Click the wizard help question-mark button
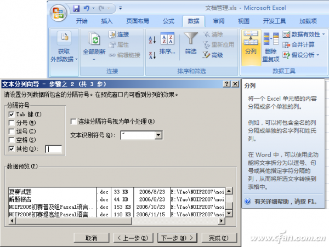 227,84
